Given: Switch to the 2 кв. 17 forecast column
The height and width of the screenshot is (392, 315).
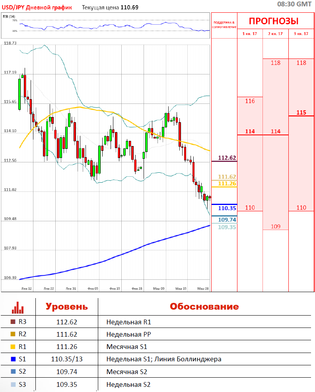Looking at the screenshot, I should (x=275, y=34).
